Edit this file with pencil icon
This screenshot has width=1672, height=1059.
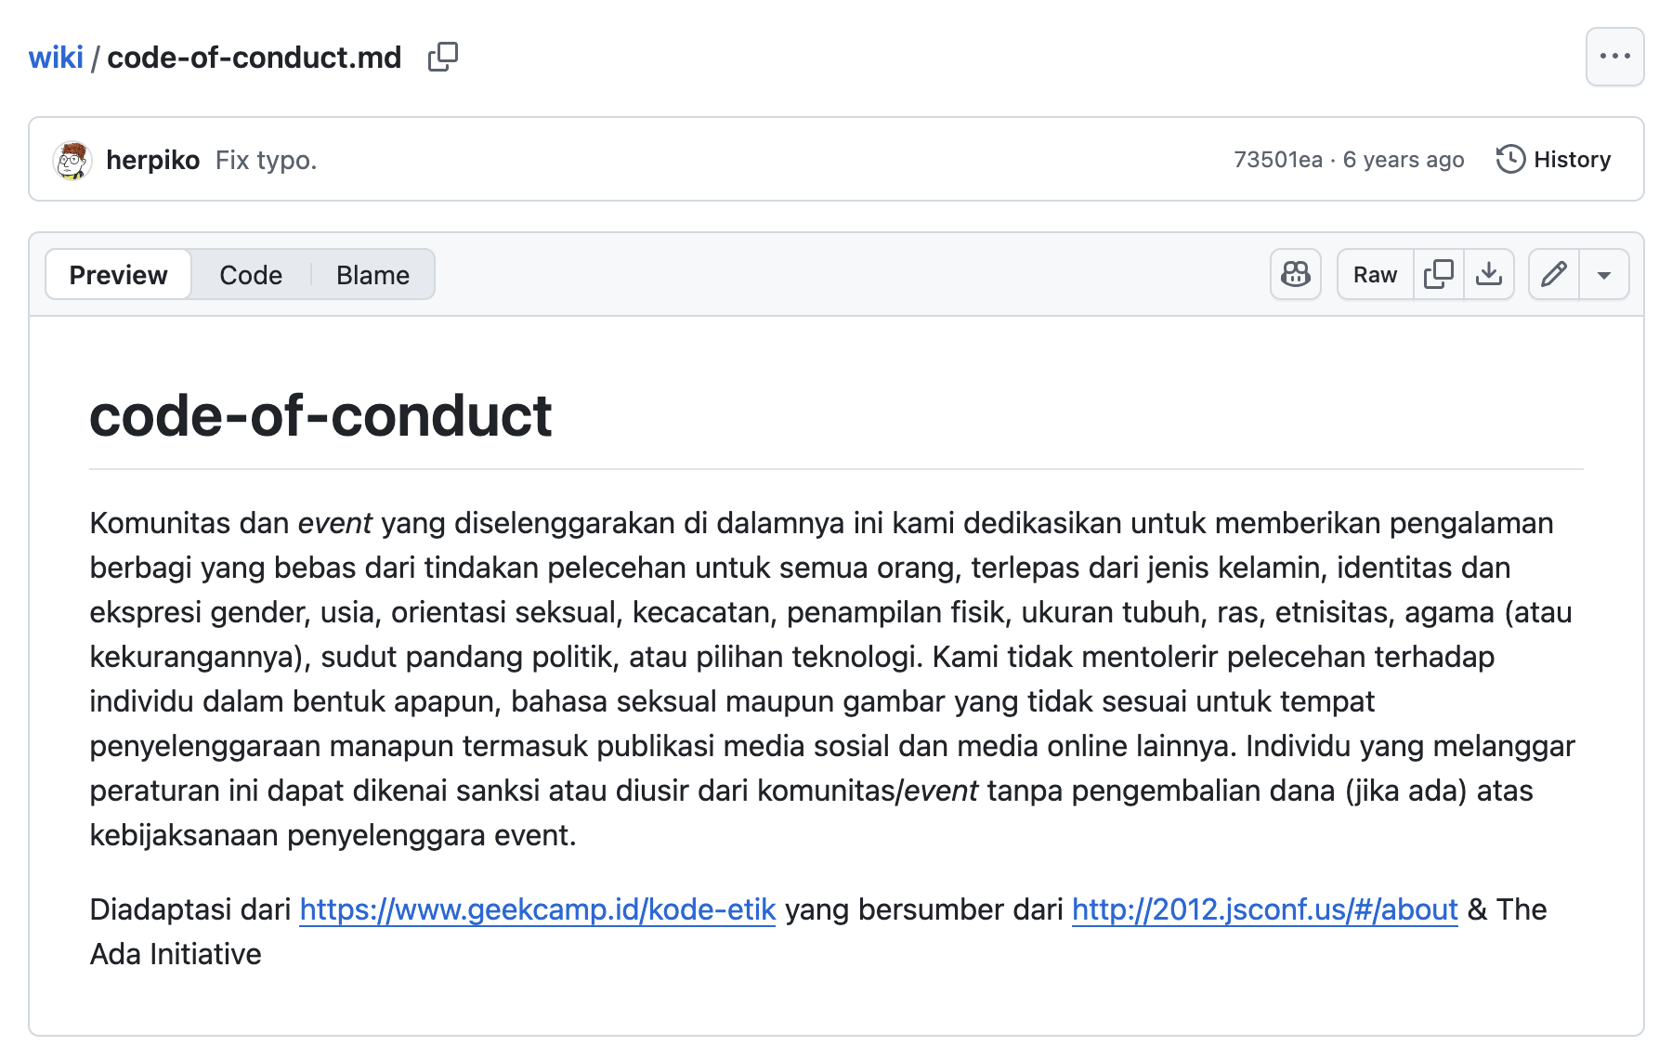tap(1554, 275)
